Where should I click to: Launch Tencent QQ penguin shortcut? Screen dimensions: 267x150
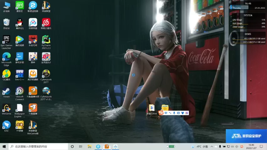(20, 24)
